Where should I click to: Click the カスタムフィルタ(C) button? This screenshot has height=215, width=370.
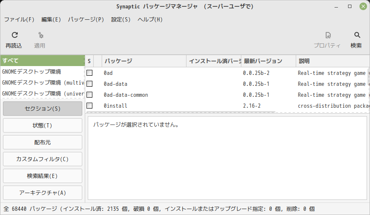pyautogui.click(x=43, y=159)
